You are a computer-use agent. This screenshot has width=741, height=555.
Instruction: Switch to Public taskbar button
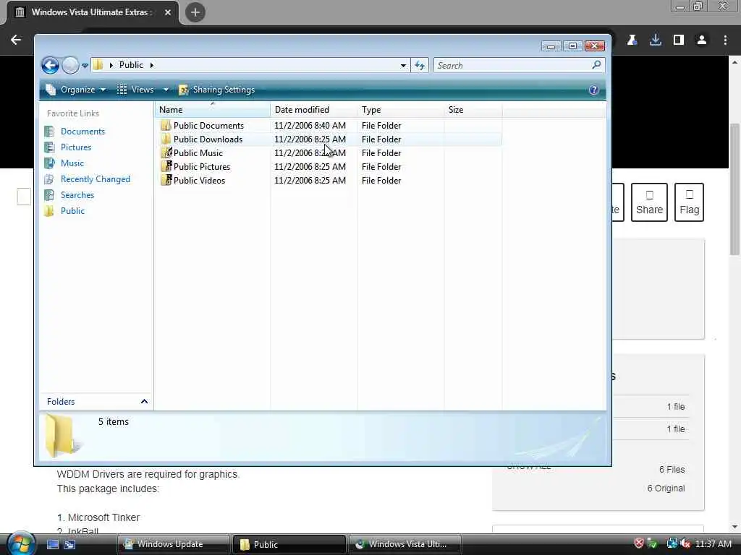click(289, 544)
